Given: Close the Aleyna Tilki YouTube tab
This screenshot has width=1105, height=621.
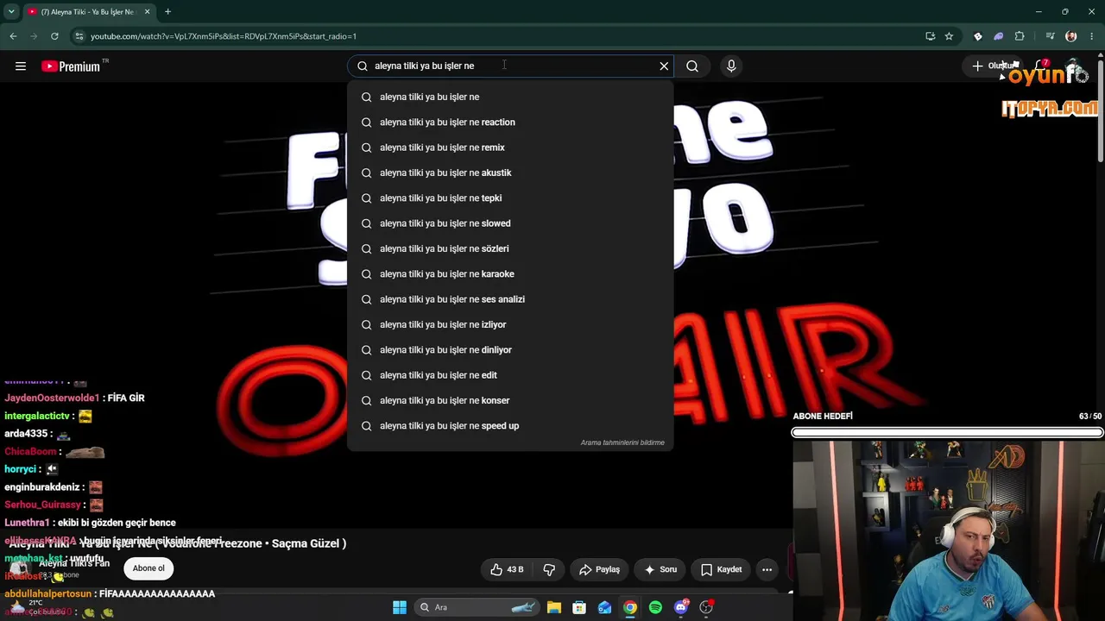Looking at the screenshot, I should coord(147,12).
